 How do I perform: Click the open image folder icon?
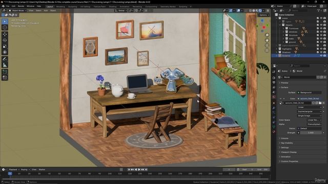click(x=320, y=103)
